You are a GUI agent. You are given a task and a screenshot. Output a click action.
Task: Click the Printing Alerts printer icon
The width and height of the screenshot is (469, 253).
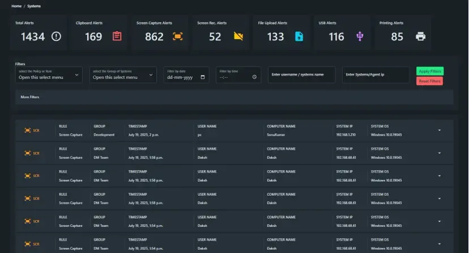[x=420, y=36]
